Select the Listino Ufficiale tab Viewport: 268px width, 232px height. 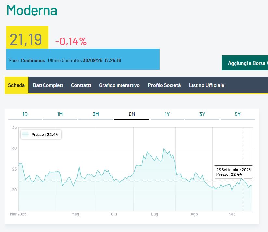[207, 85]
